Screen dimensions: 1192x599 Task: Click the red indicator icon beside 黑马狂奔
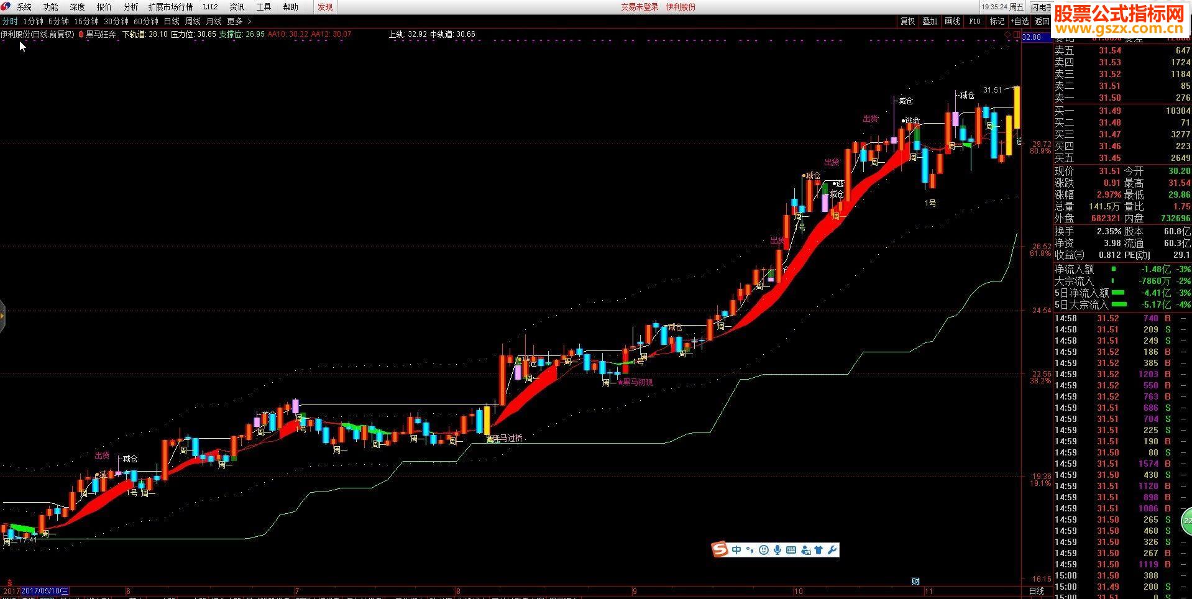pyautogui.click(x=81, y=35)
